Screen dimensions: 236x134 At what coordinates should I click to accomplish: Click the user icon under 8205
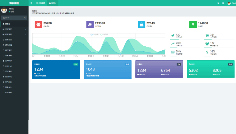coord(213,74)
